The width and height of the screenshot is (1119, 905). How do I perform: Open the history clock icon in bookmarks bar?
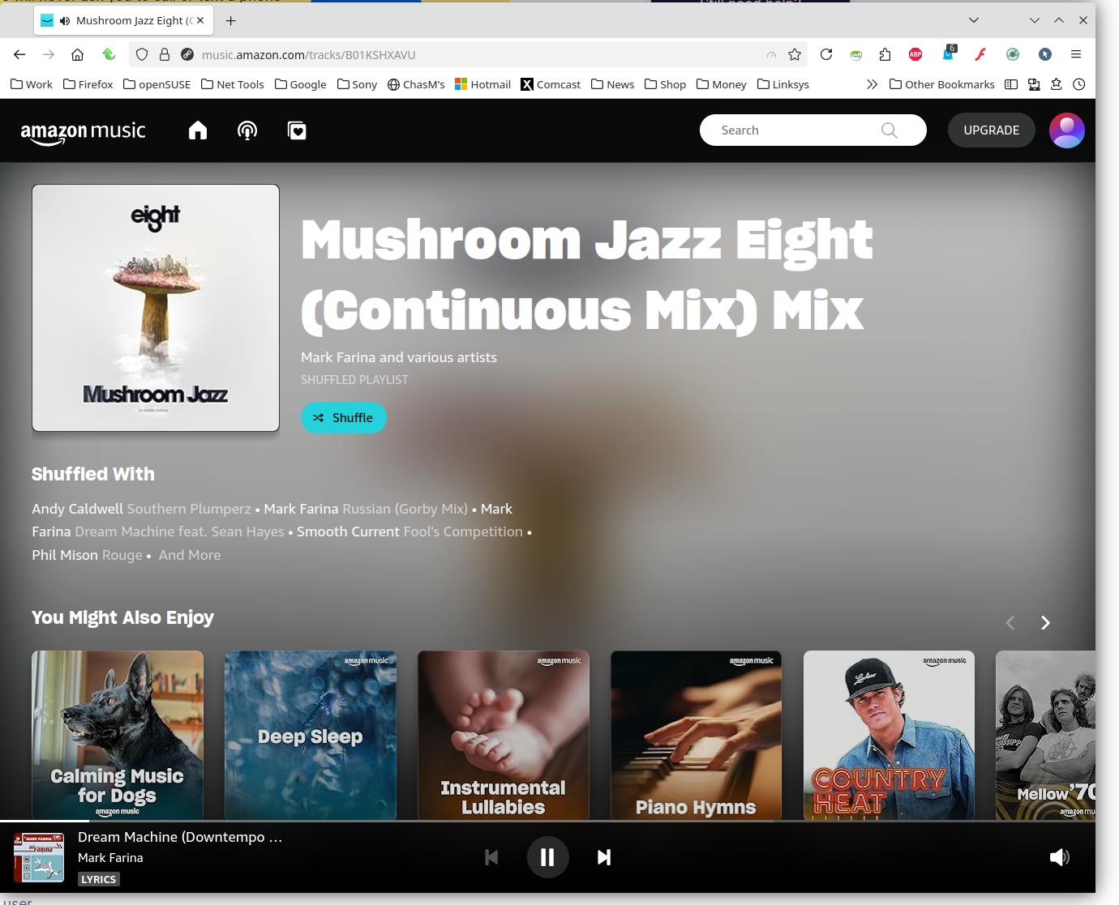tap(1079, 84)
